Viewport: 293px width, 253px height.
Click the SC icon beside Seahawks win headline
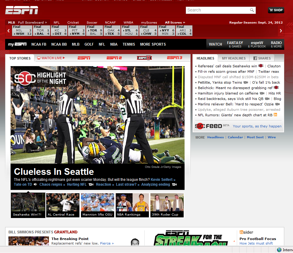261,66
